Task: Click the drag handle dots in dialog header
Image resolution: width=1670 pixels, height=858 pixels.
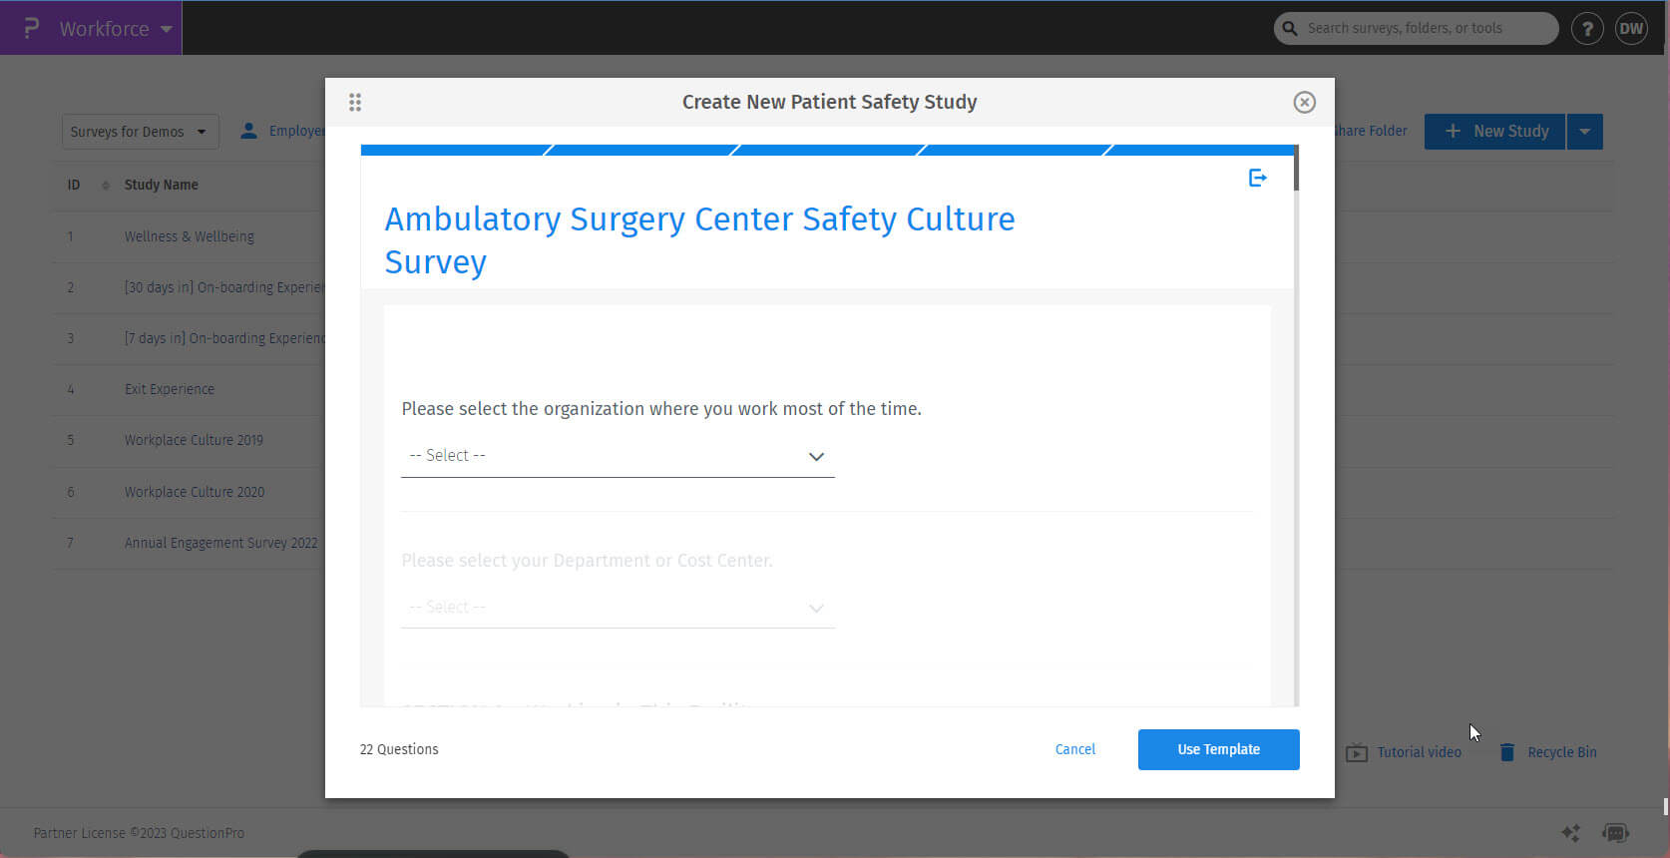Action: pos(355,102)
